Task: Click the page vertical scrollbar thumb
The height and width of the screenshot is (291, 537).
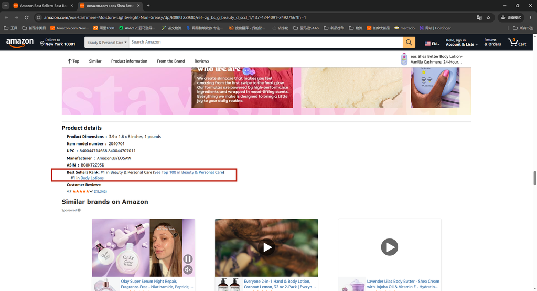Action: click(534, 178)
